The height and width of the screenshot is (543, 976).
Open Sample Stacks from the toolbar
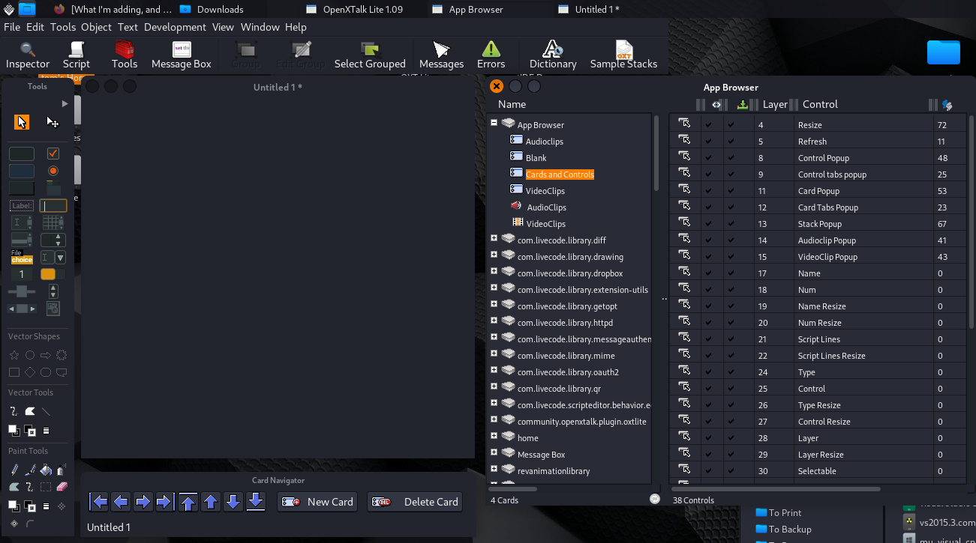[623, 55]
